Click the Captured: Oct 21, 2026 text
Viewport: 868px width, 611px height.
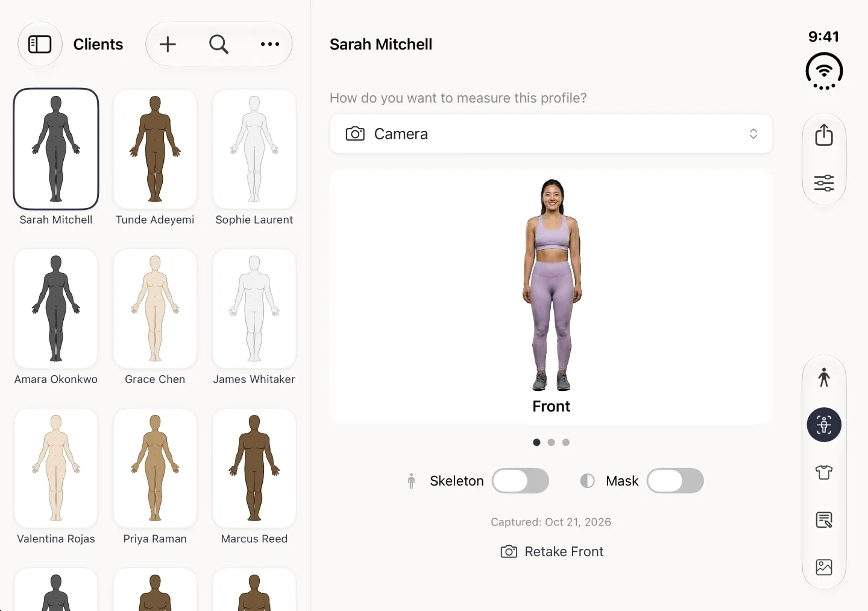point(551,522)
